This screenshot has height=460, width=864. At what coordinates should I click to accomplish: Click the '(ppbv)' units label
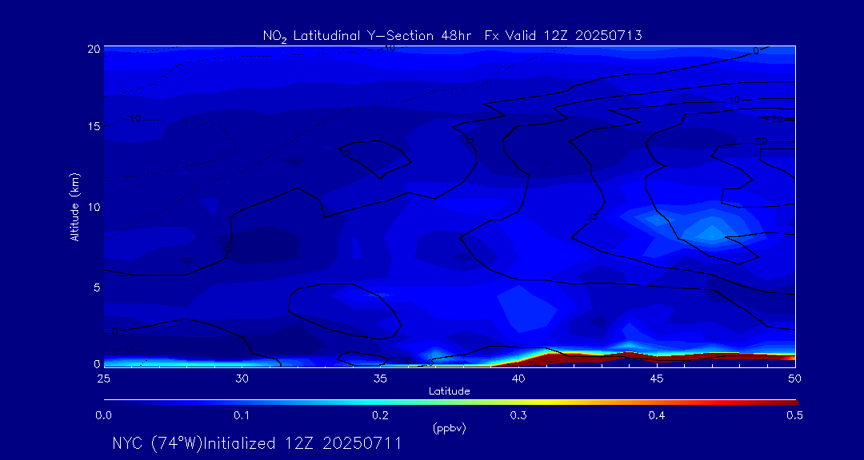[x=450, y=429]
